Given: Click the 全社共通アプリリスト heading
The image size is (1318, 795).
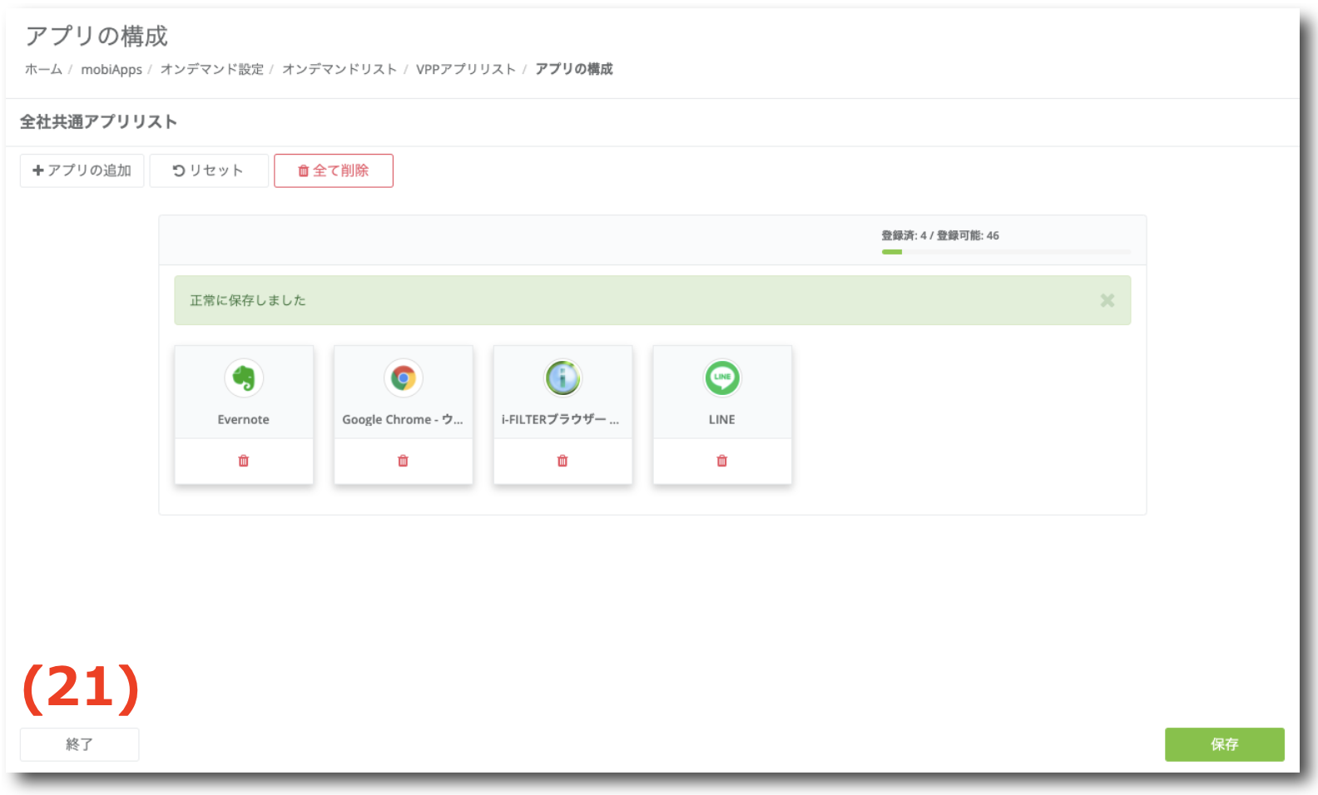Looking at the screenshot, I should click(98, 122).
